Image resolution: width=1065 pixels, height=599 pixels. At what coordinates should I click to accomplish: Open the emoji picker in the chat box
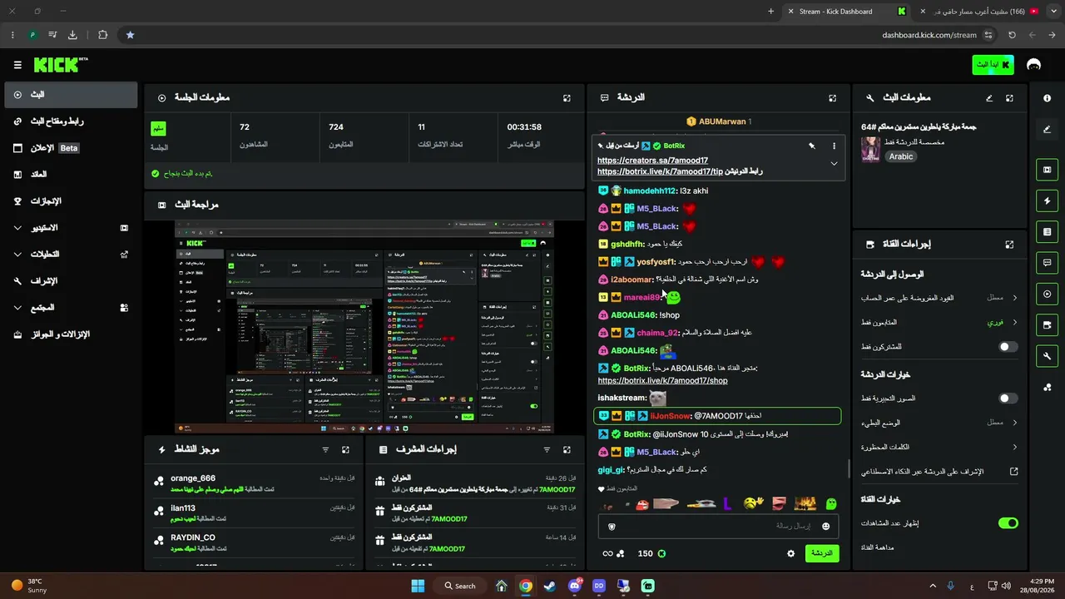pyautogui.click(x=825, y=526)
